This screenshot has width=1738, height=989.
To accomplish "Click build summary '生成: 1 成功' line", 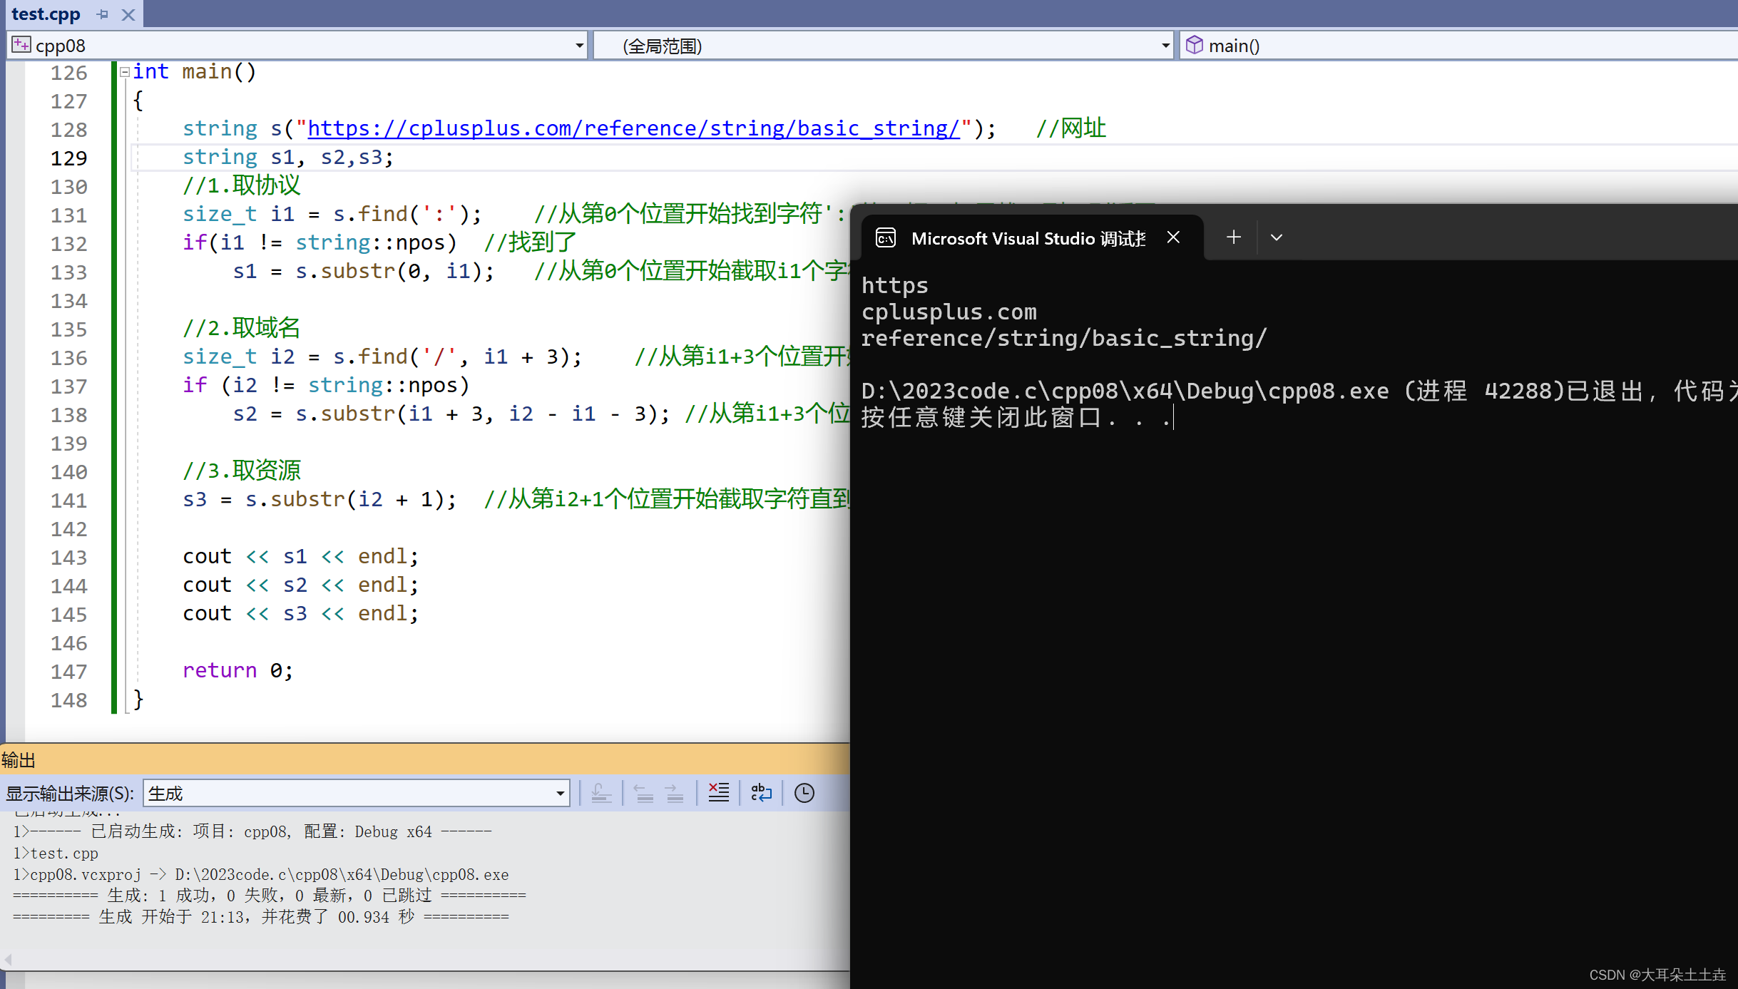I will click(x=269, y=896).
